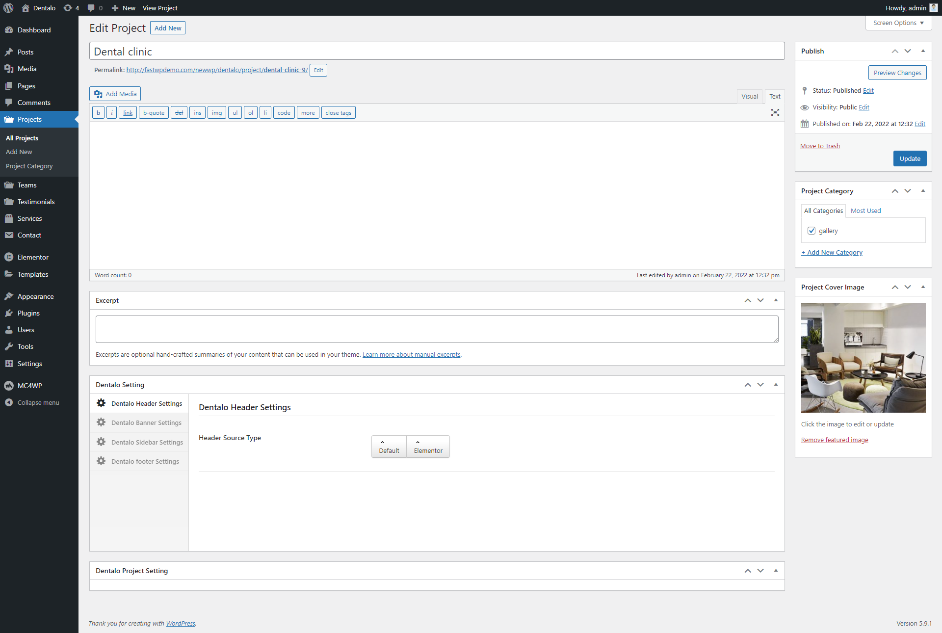This screenshot has height=633, width=942.
Task: Uncheck the gallery category checkbox
Action: 811,231
